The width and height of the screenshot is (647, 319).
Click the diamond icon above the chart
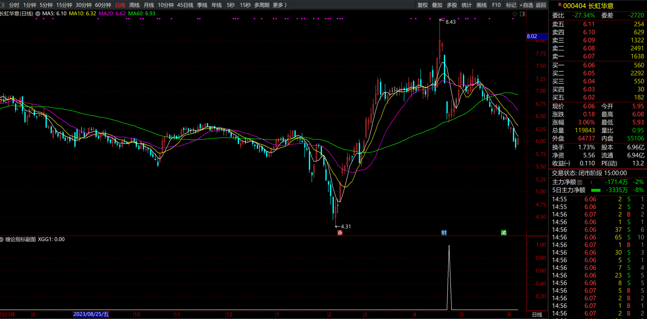pos(515,14)
